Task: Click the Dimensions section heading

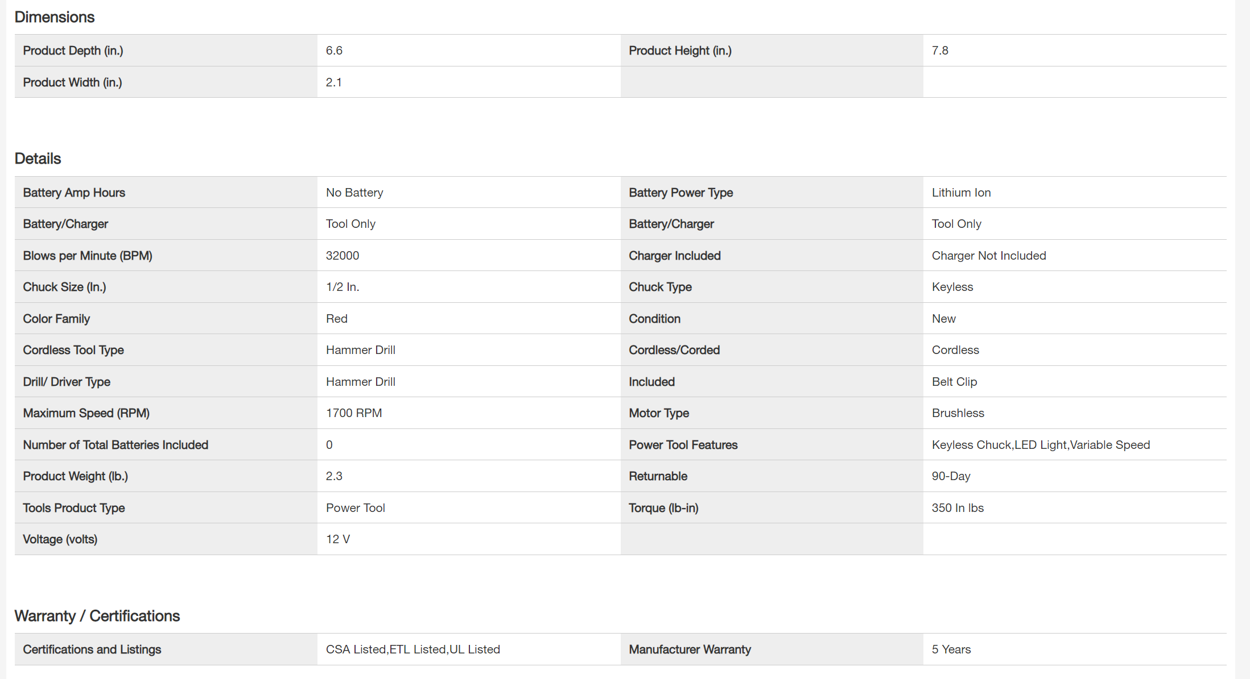Action: (55, 17)
